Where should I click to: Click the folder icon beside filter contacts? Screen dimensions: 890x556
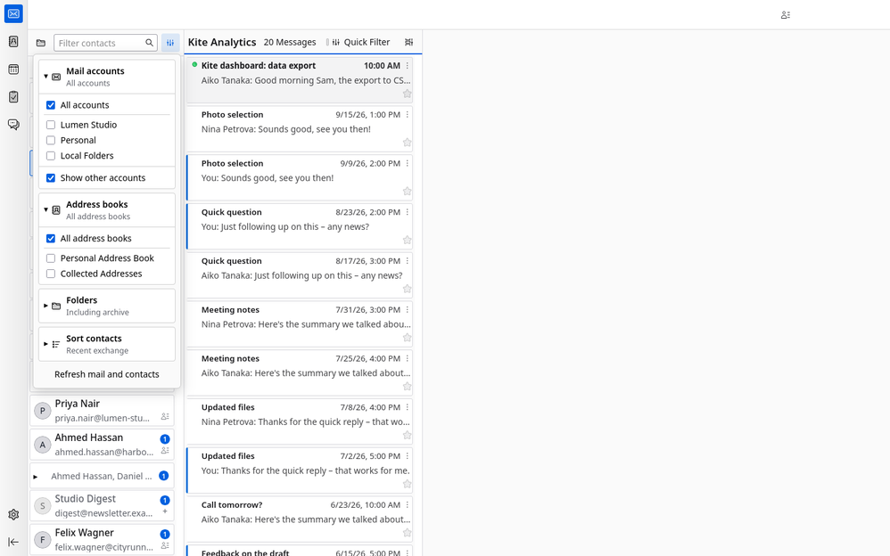(x=41, y=43)
